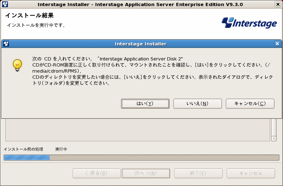Click the はい(Y) button
Screen dimensions: 283x186
point(145,104)
